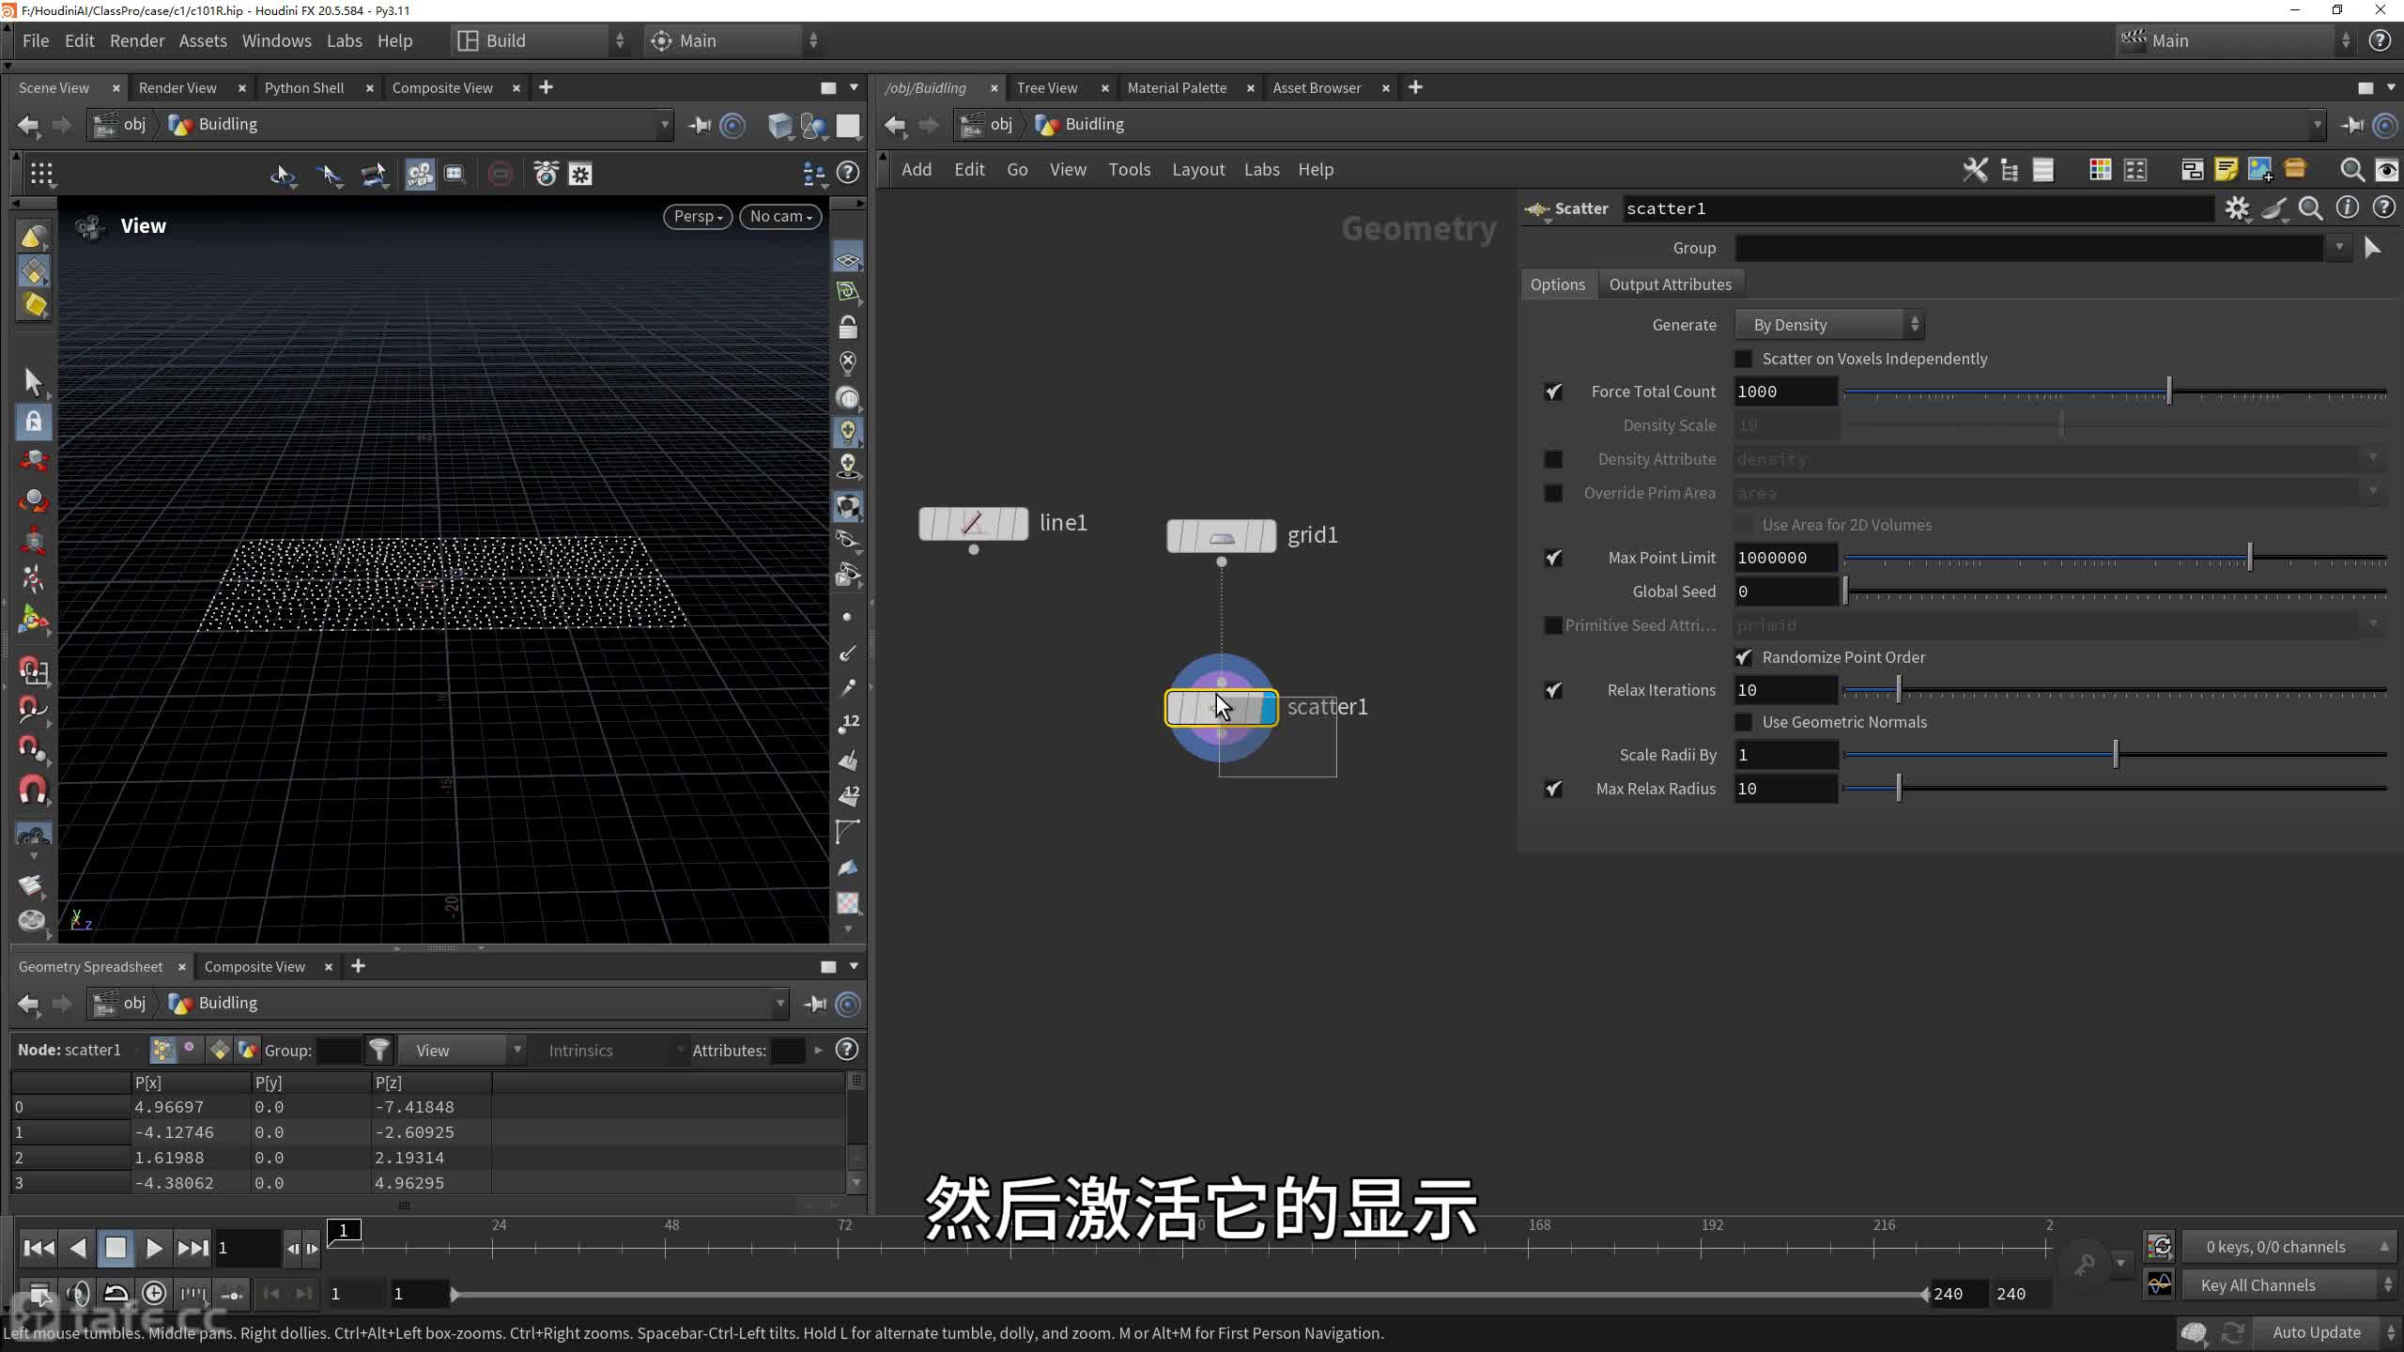Click the grid1 node icon

(1221, 536)
